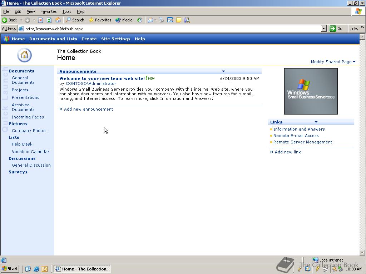Open Remote E-mail Access link
This screenshot has width=366, height=274.
pos(296,136)
